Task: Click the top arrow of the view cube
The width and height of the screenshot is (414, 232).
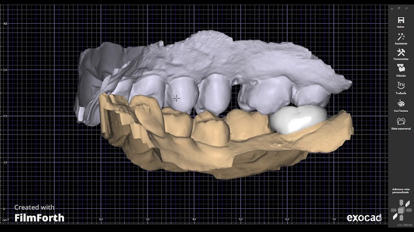Action: (401, 203)
